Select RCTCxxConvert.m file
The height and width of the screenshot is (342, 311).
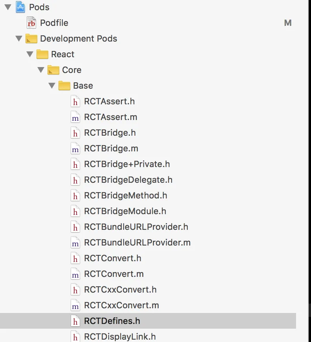click(x=121, y=305)
